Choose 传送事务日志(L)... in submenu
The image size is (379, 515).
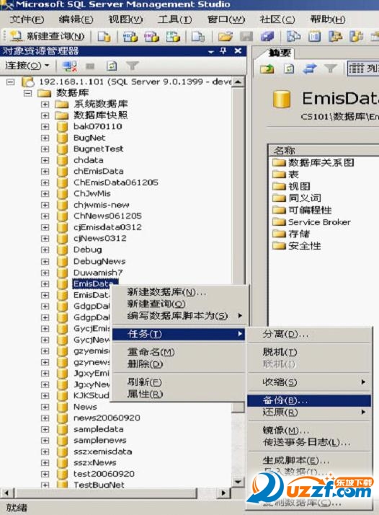pyautogui.click(x=309, y=442)
